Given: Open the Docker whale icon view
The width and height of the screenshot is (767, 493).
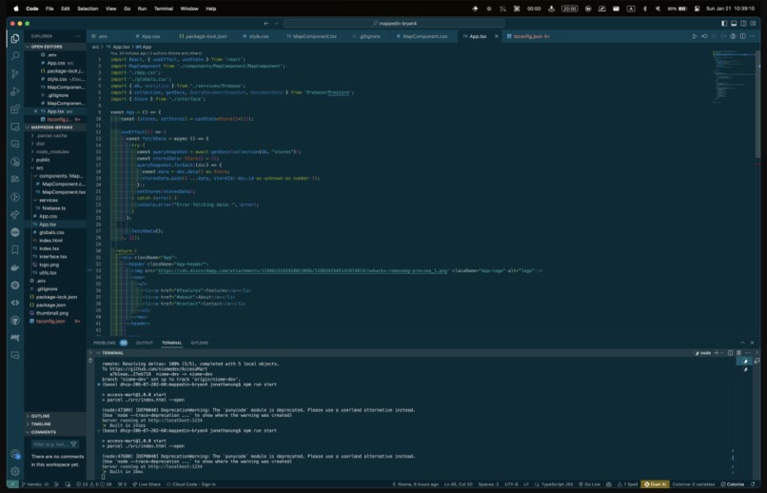Looking at the screenshot, I should click(15, 267).
